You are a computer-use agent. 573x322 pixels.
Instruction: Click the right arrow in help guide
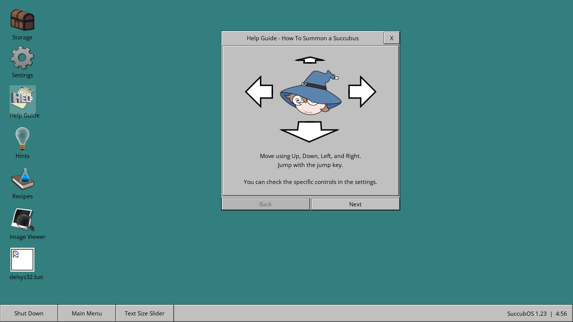pyautogui.click(x=362, y=92)
